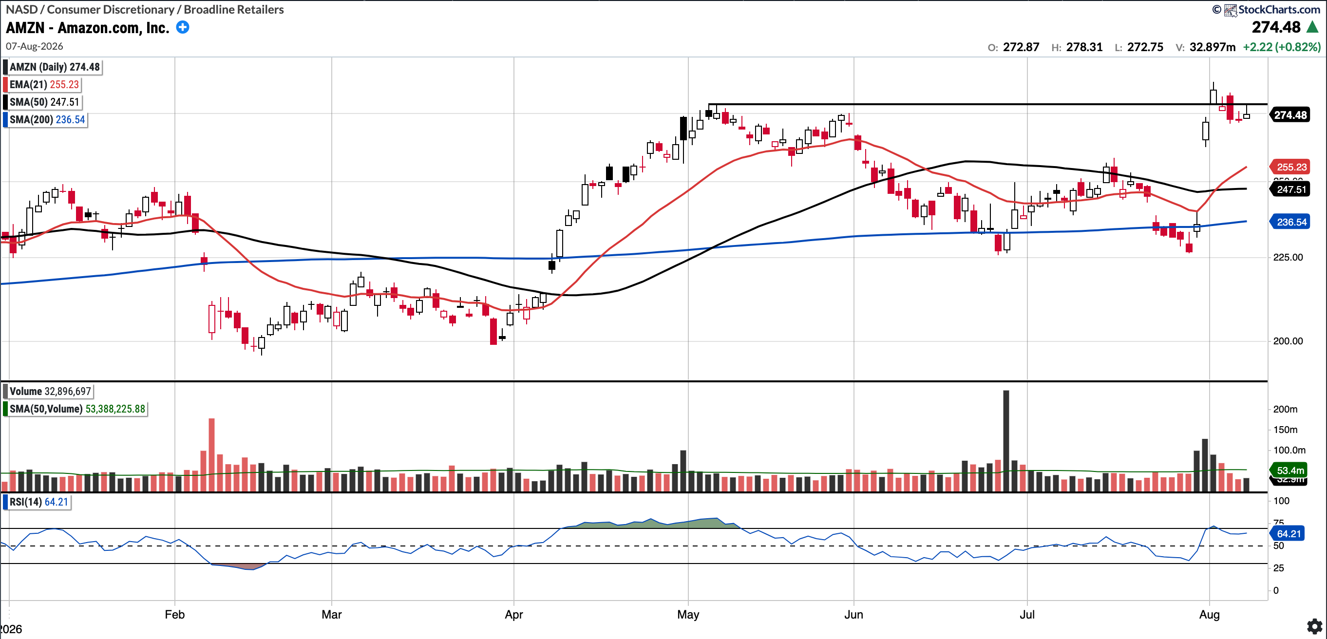
Task: Click the 150m volume axis label
Action: click(1285, 430)
